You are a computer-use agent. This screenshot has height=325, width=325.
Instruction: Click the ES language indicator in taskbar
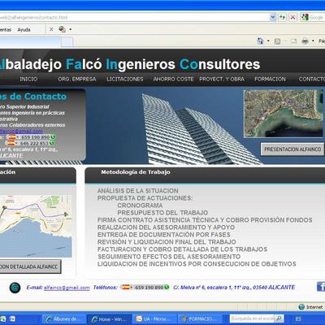tap(298, 318)
